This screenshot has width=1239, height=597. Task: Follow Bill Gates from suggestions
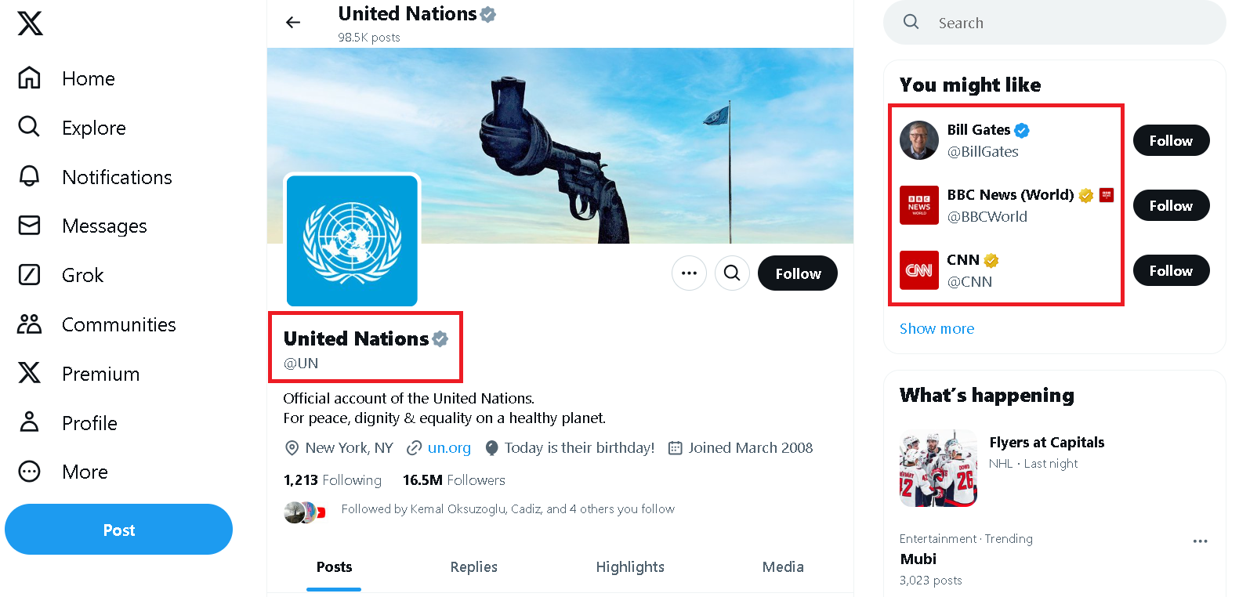1171,140
